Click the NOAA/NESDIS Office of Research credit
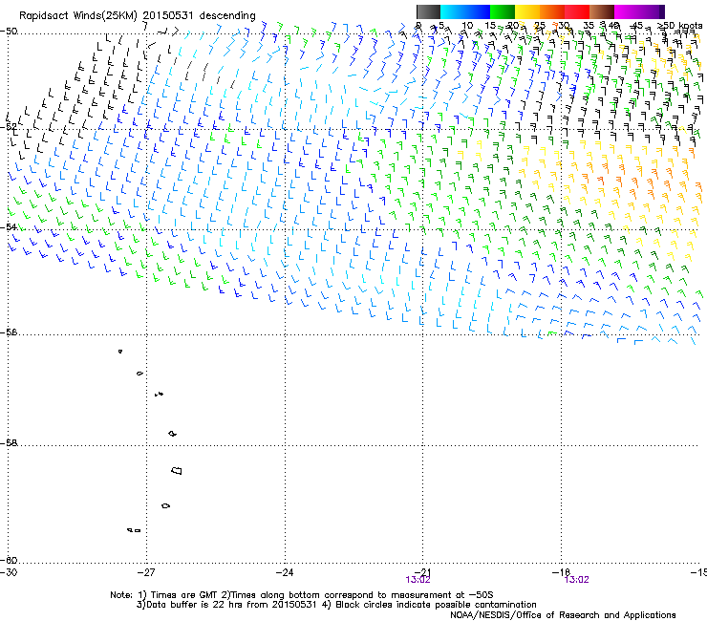Screen dimensions: 707x621 [x=563, y=615]
